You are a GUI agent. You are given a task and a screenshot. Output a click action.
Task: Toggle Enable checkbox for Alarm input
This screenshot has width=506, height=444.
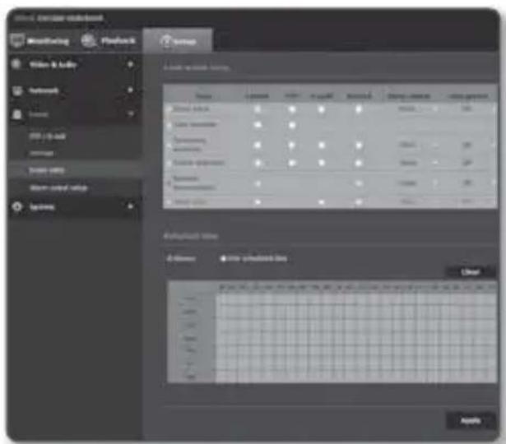click(x=258, y=109)
